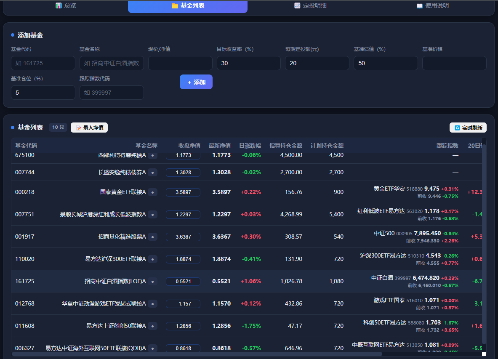Click the +1.06% daily change value

[250, 281]
